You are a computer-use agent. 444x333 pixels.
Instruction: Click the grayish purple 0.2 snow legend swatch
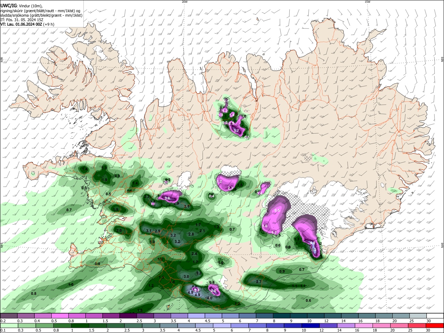click(x=9, y=316)
